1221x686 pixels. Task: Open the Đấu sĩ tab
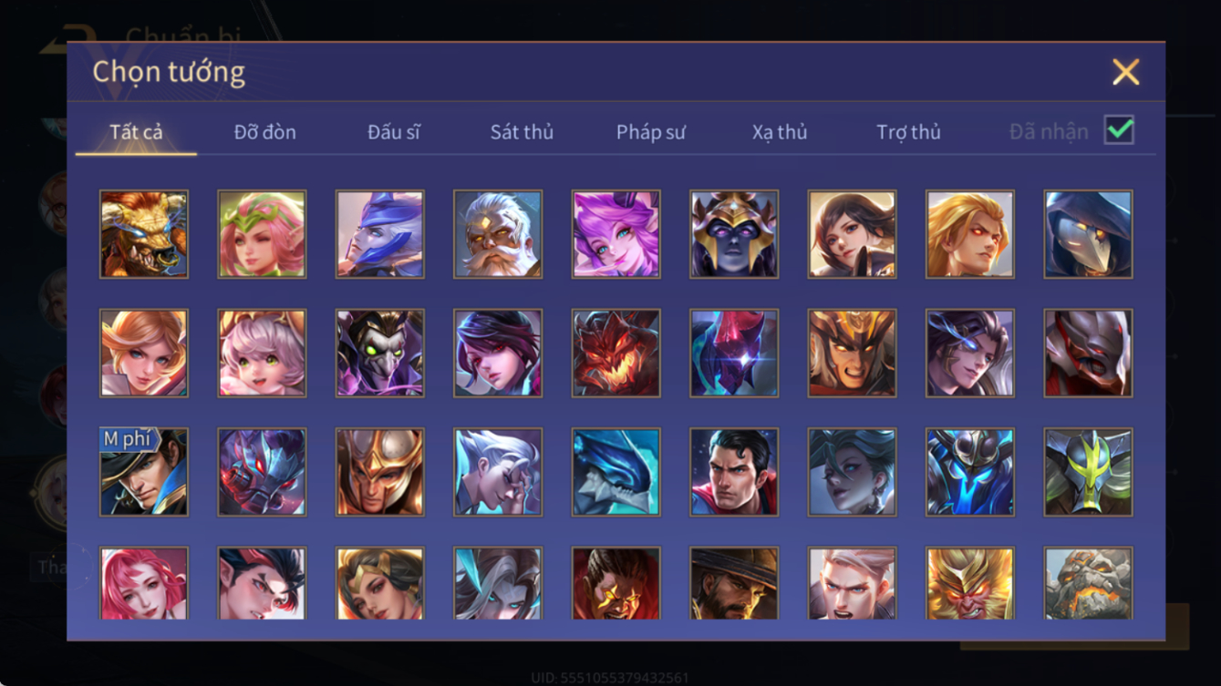(x=394, y=132)
